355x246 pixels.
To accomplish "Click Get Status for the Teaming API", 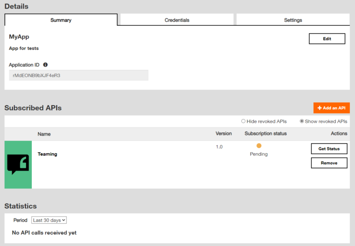I will [329, 149].
